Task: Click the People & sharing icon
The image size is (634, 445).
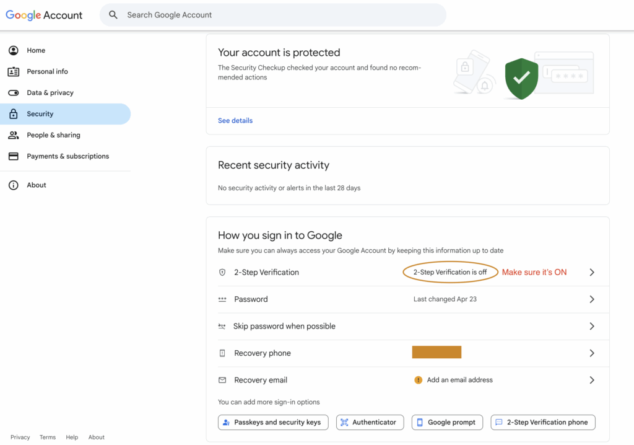Action: [x=14, y=135]
